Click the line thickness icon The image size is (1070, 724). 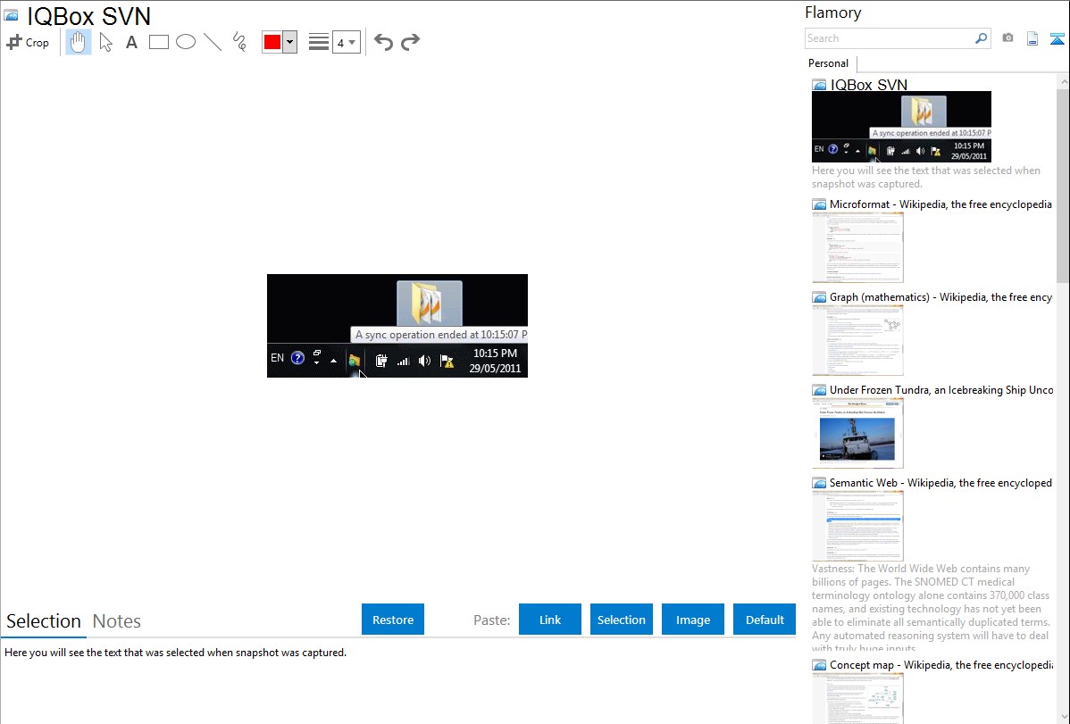pyautogui.click(x=319, y=42)
